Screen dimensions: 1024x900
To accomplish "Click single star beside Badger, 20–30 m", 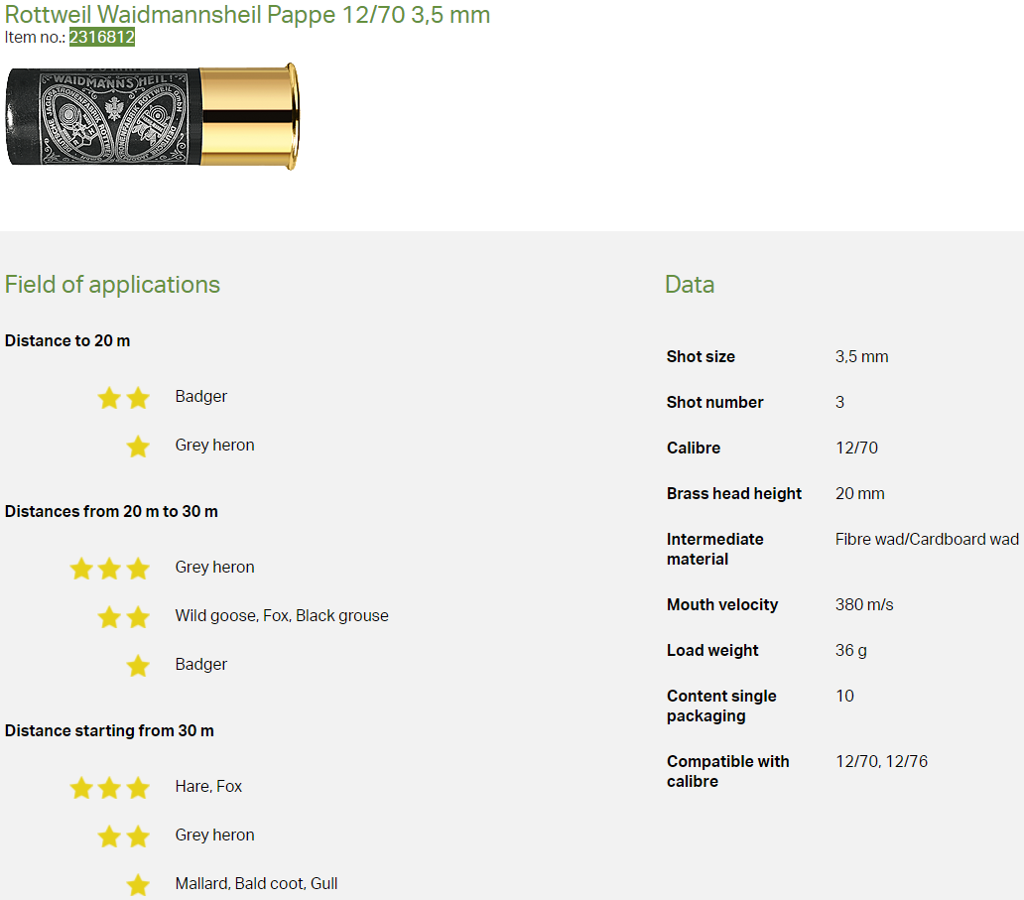I will [x=138, y=666].
